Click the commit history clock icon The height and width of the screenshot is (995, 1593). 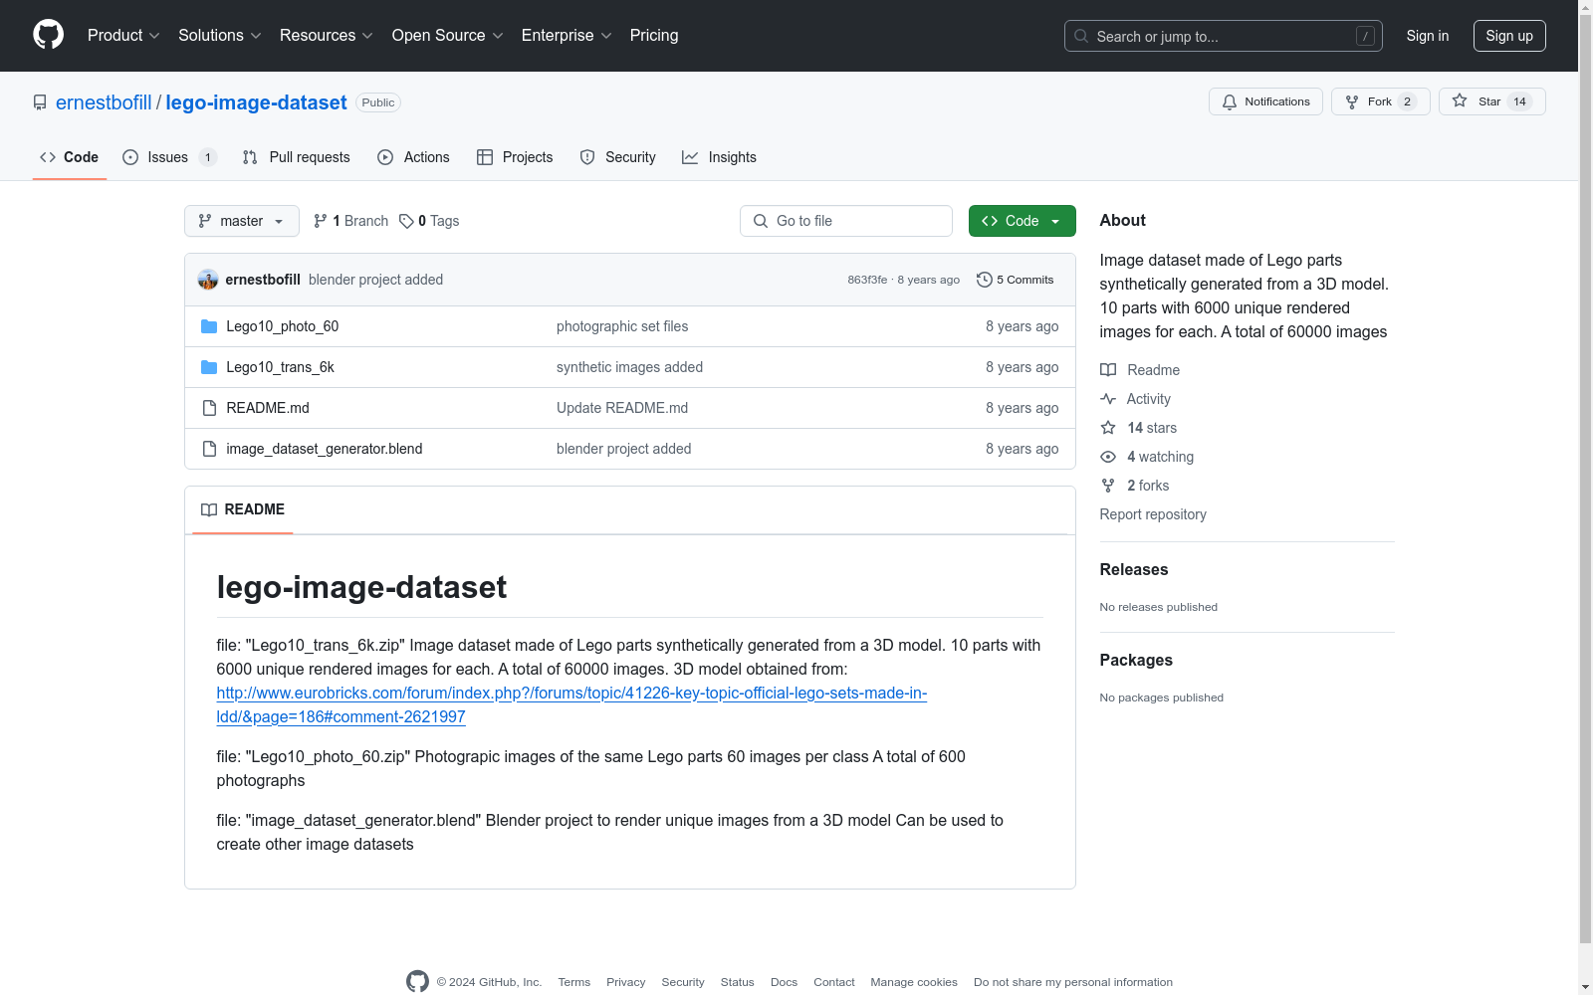pos(985,280)
